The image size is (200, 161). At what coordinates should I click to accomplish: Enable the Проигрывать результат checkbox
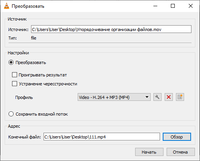coord(14,75)
